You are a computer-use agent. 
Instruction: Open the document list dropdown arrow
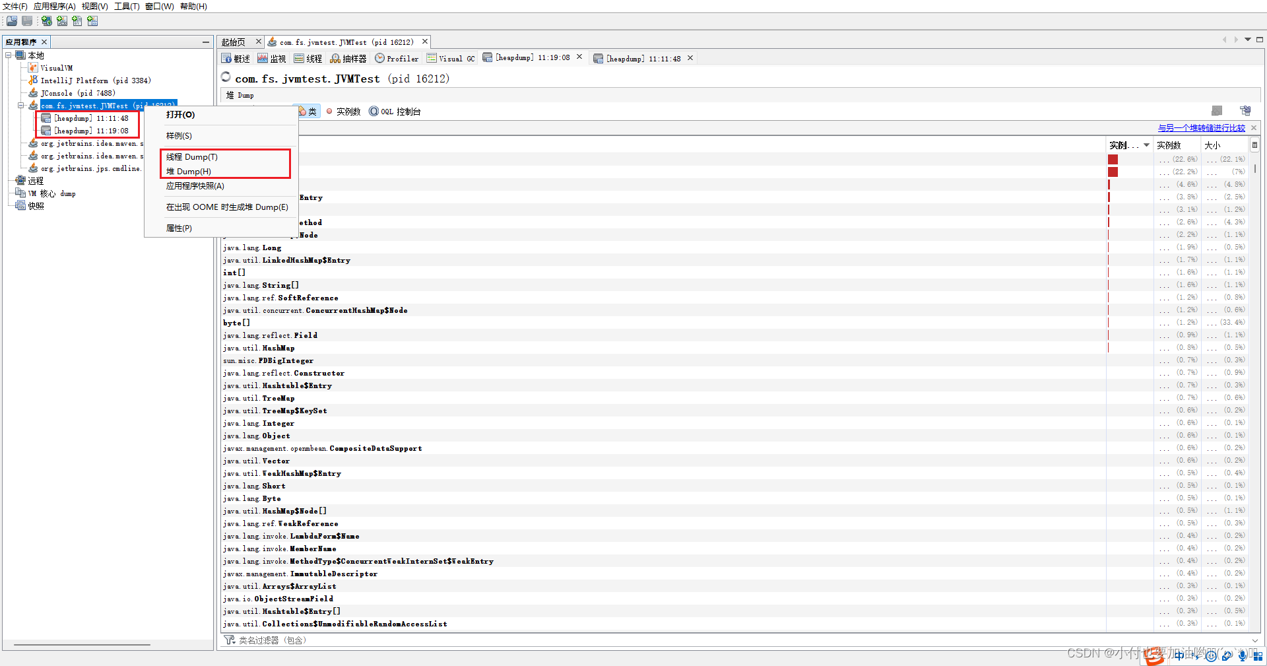(1248, 40)
